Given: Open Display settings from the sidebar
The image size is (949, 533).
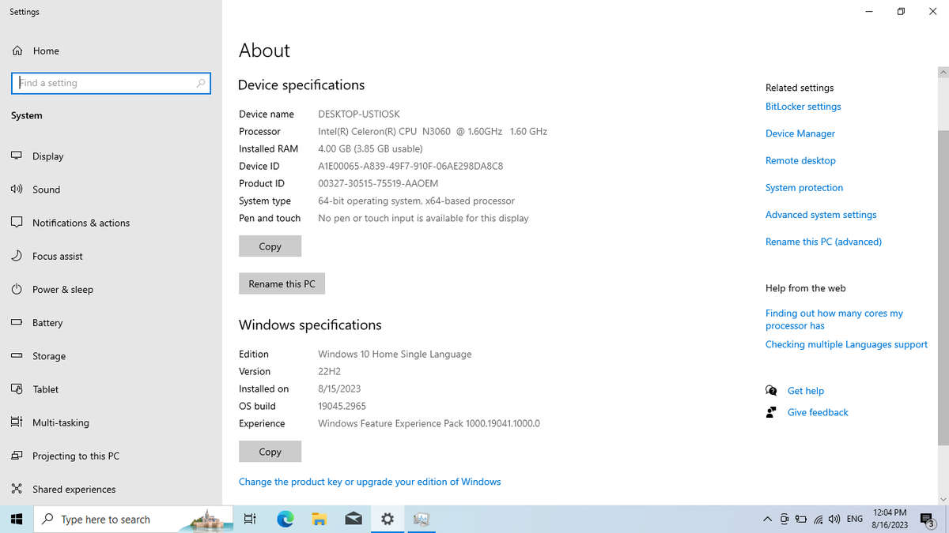Looking at the screenshot, I should pos(17,156).
